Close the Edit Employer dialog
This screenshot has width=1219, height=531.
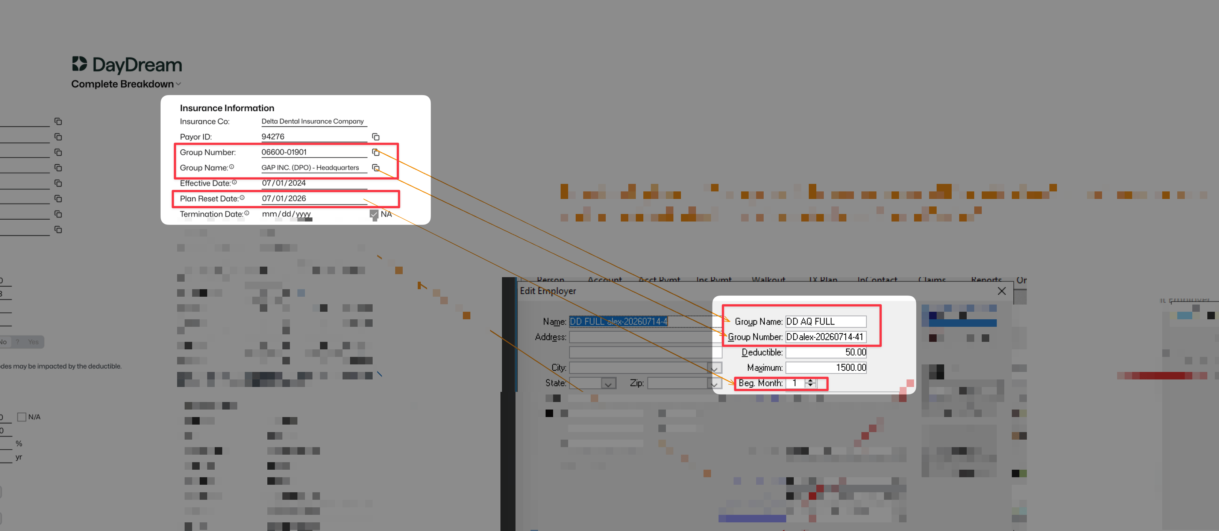coord(1001,291)
